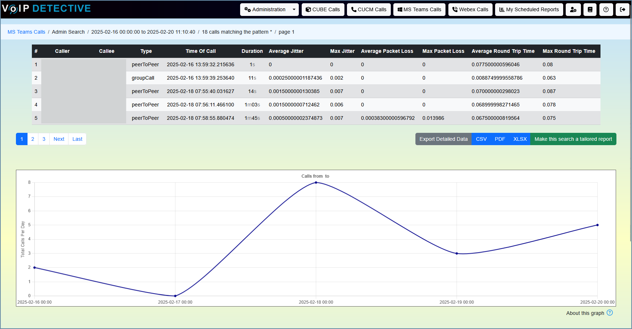Click average jitter value 0.00025000001187436
Image resolution: width=632 pixels, height=329 pixels.
tap(296, 78)
